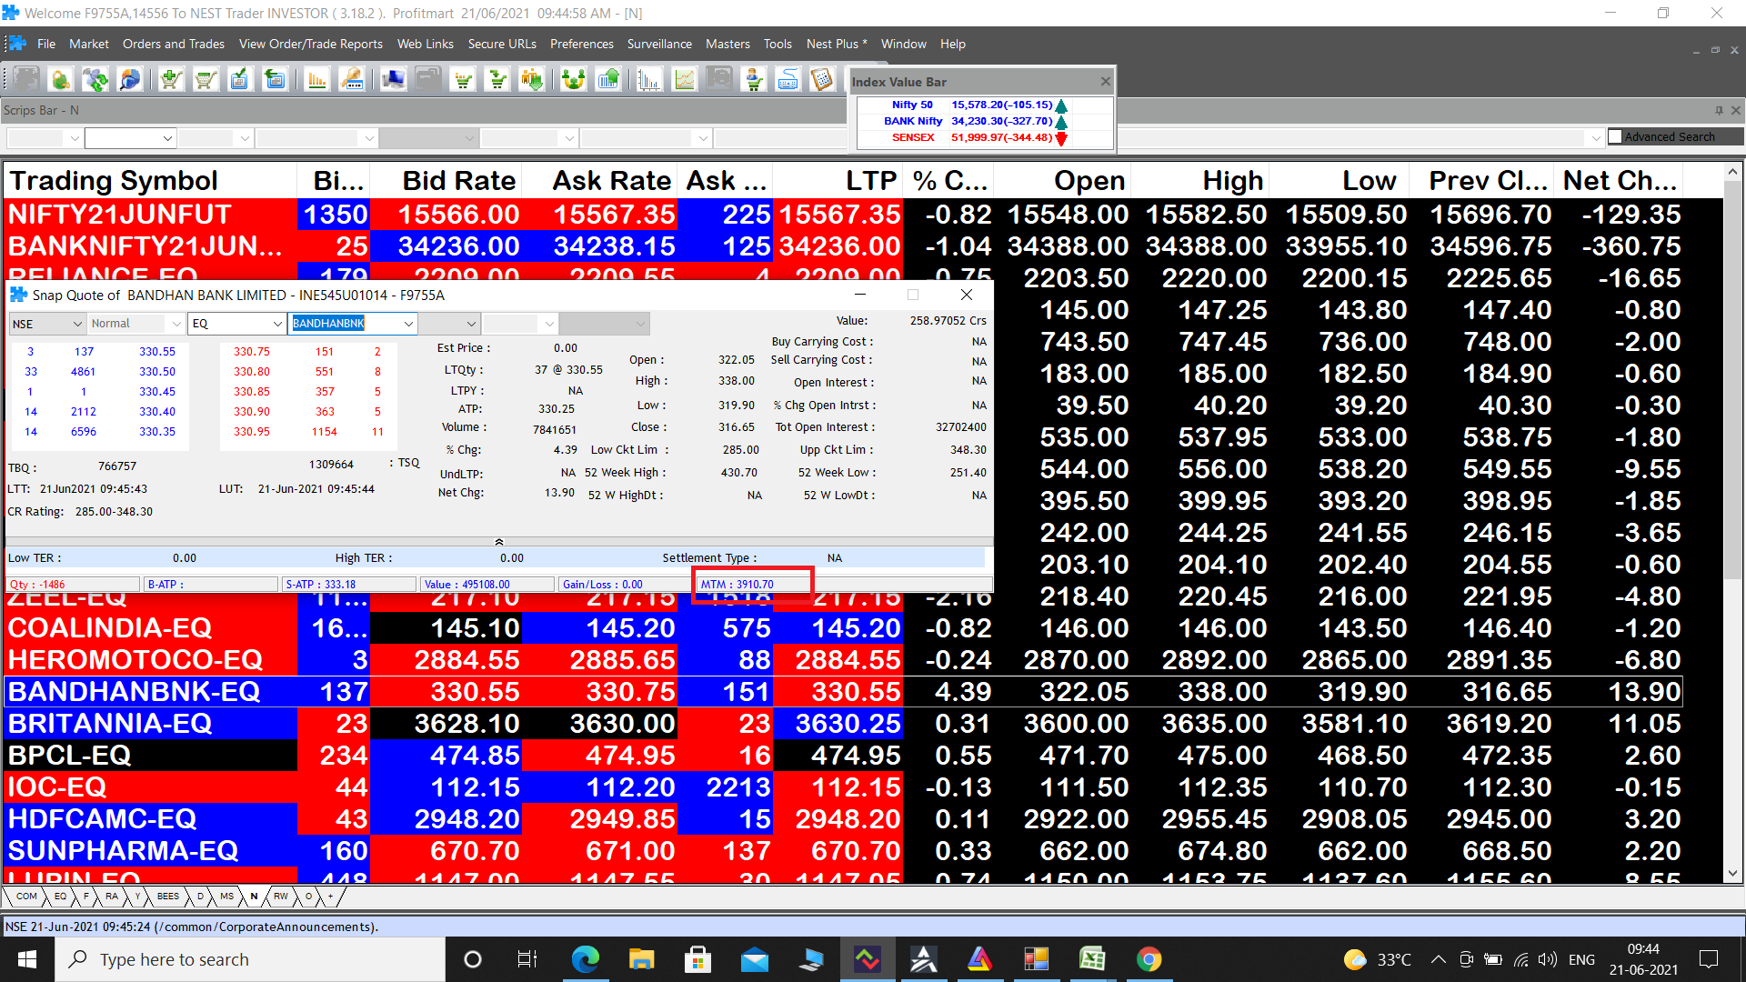Click the person on cart toolbar icon
This screenshot has width=1746, height=982.
click(753, 80)
